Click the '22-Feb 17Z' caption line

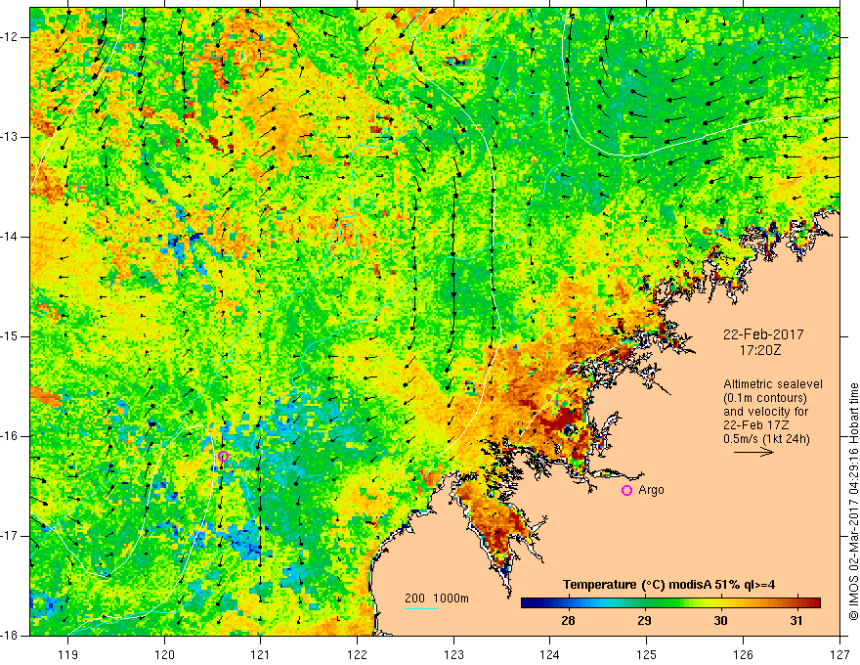(754, 425)
